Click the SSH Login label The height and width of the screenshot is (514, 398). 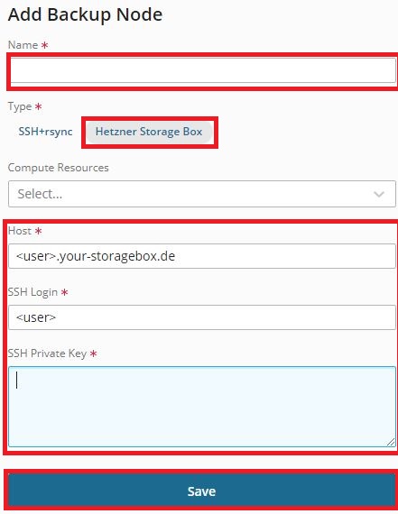32,292
